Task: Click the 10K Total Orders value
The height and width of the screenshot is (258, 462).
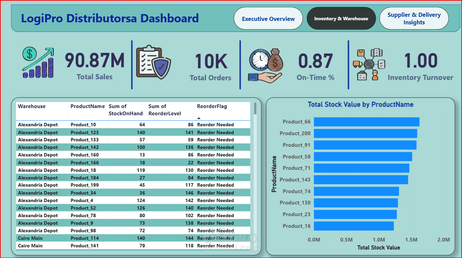Action: [211, 61]
